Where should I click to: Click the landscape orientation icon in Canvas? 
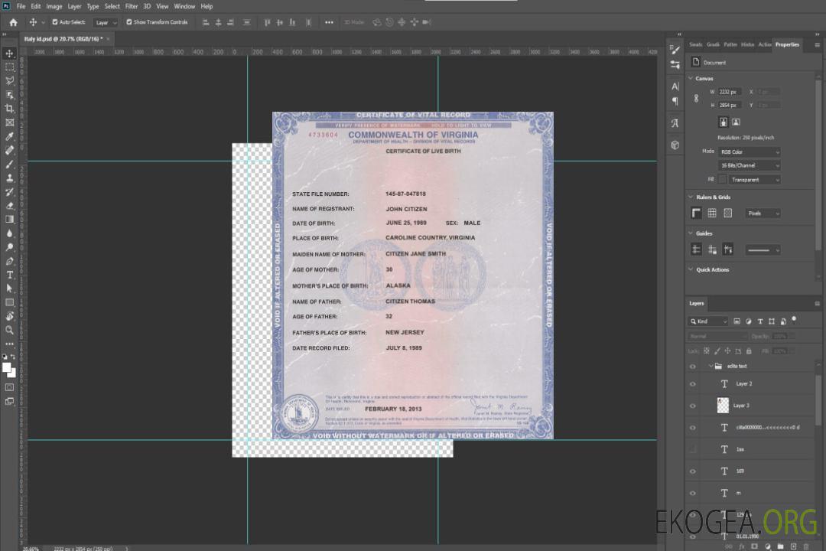(x=736, y=122)
